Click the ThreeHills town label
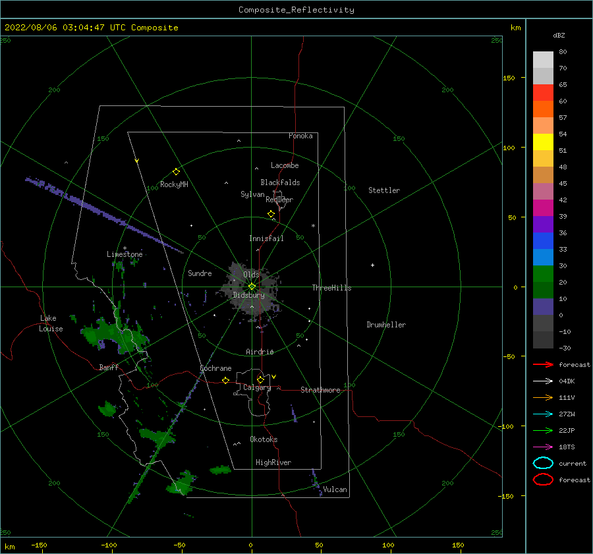The height and width of the screenshot is (554, 593). click(x=331, y=288)
